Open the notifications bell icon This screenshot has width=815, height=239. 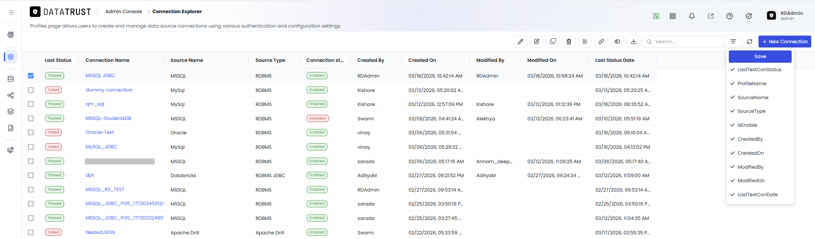pyautogui.click(x=692, y=16)
